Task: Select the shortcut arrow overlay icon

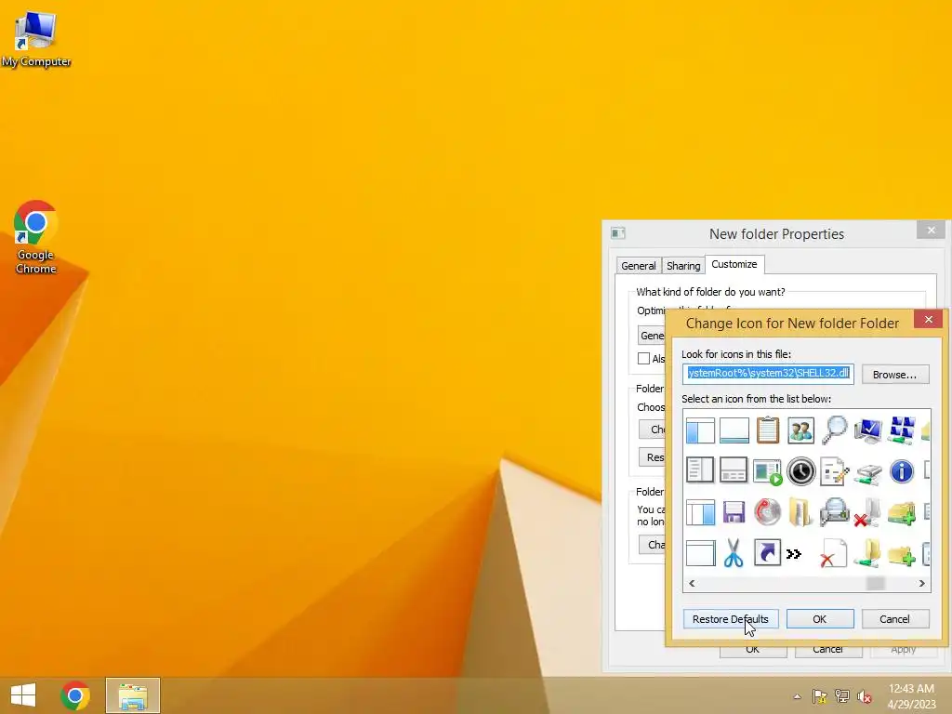Action: tap(767, 553)
